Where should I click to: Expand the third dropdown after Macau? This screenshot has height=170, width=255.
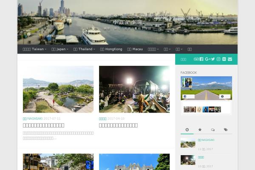pyautogui.click(x=179, y=49)
